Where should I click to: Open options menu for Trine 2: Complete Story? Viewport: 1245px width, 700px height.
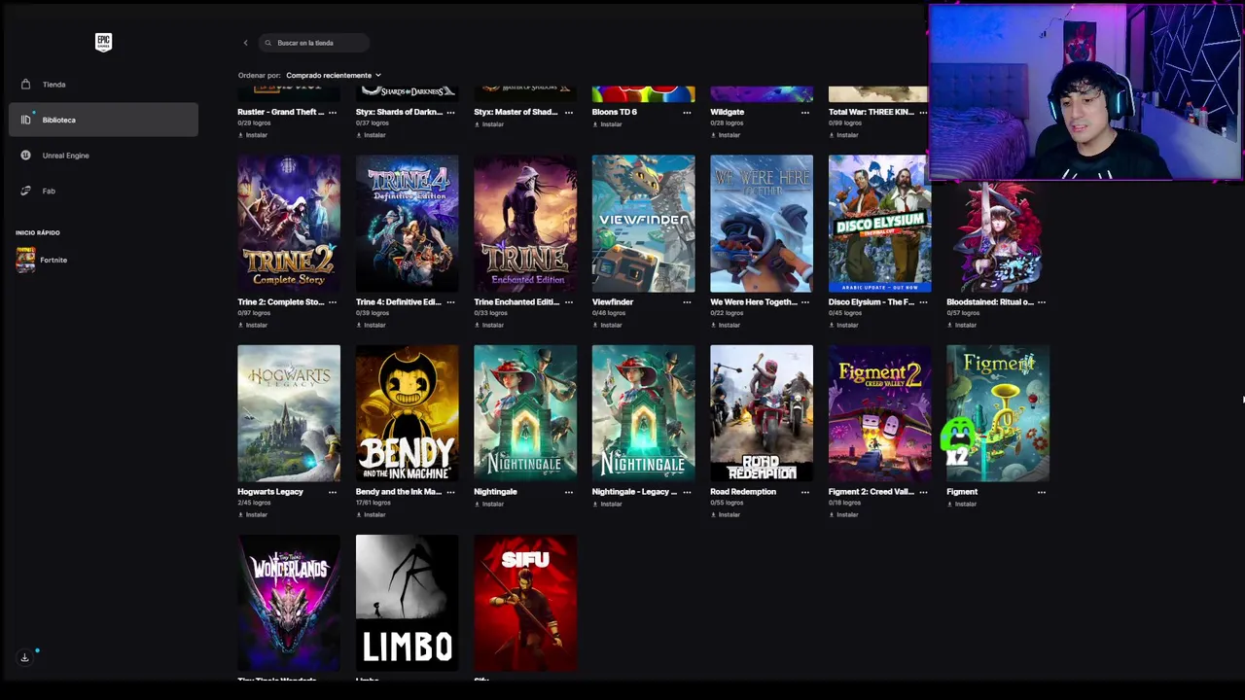click(x=332, y=301)
